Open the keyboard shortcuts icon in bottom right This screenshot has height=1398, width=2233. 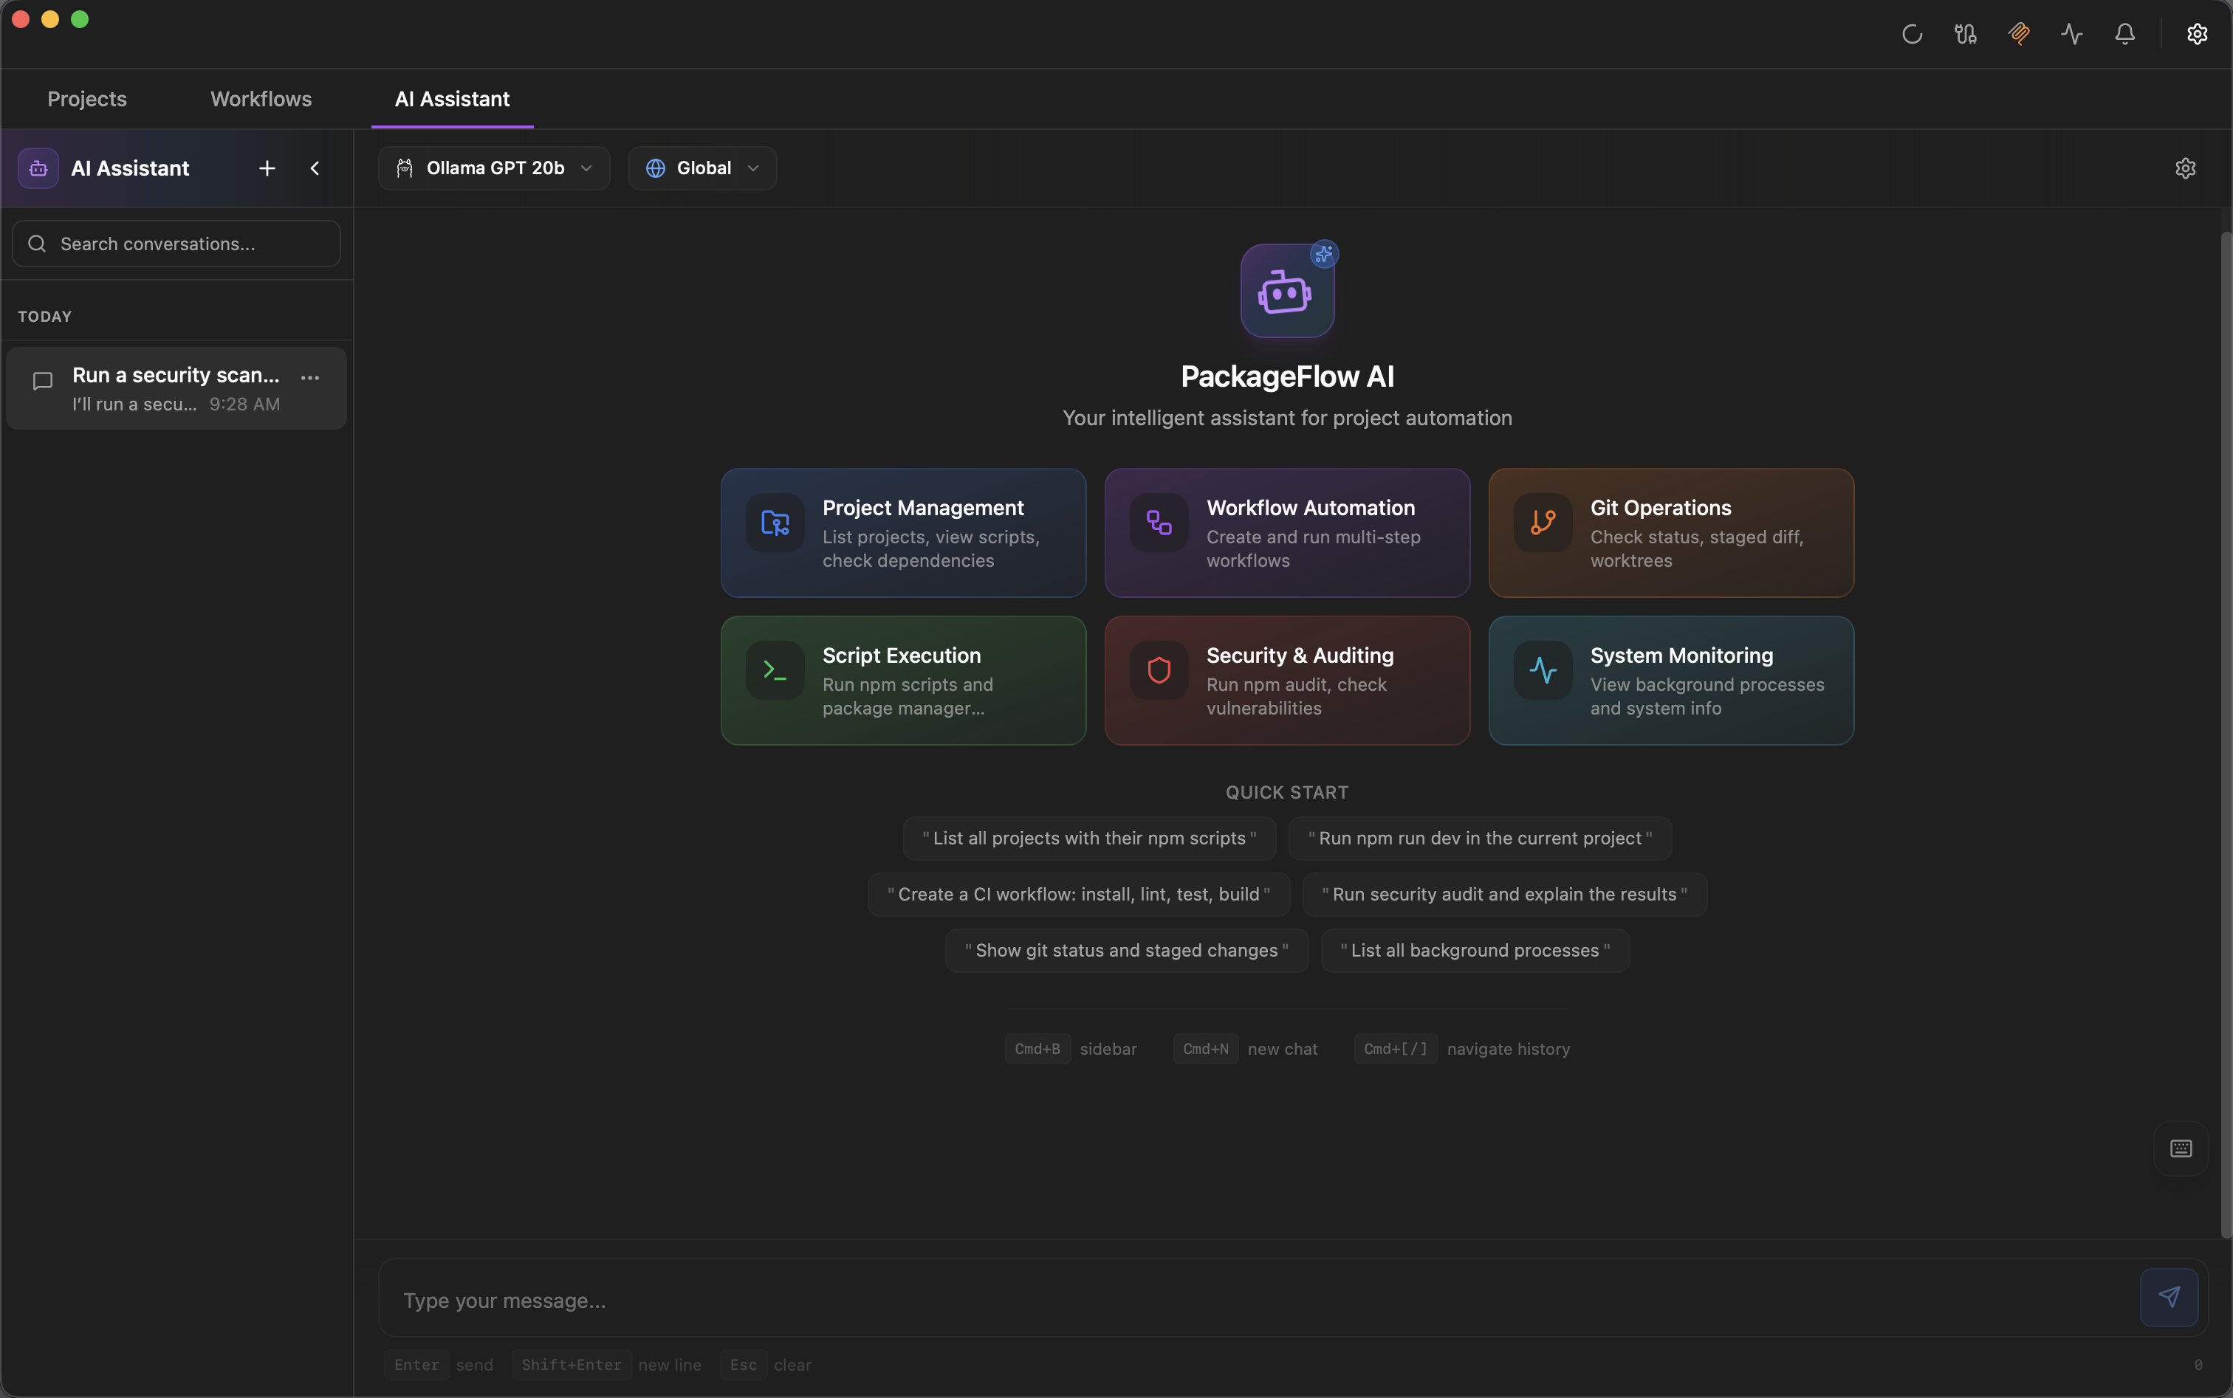point(2179,1149)
